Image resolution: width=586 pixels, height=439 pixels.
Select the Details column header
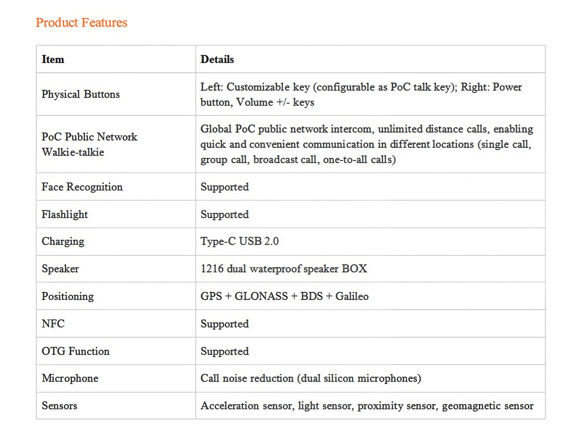coord(217,60)
